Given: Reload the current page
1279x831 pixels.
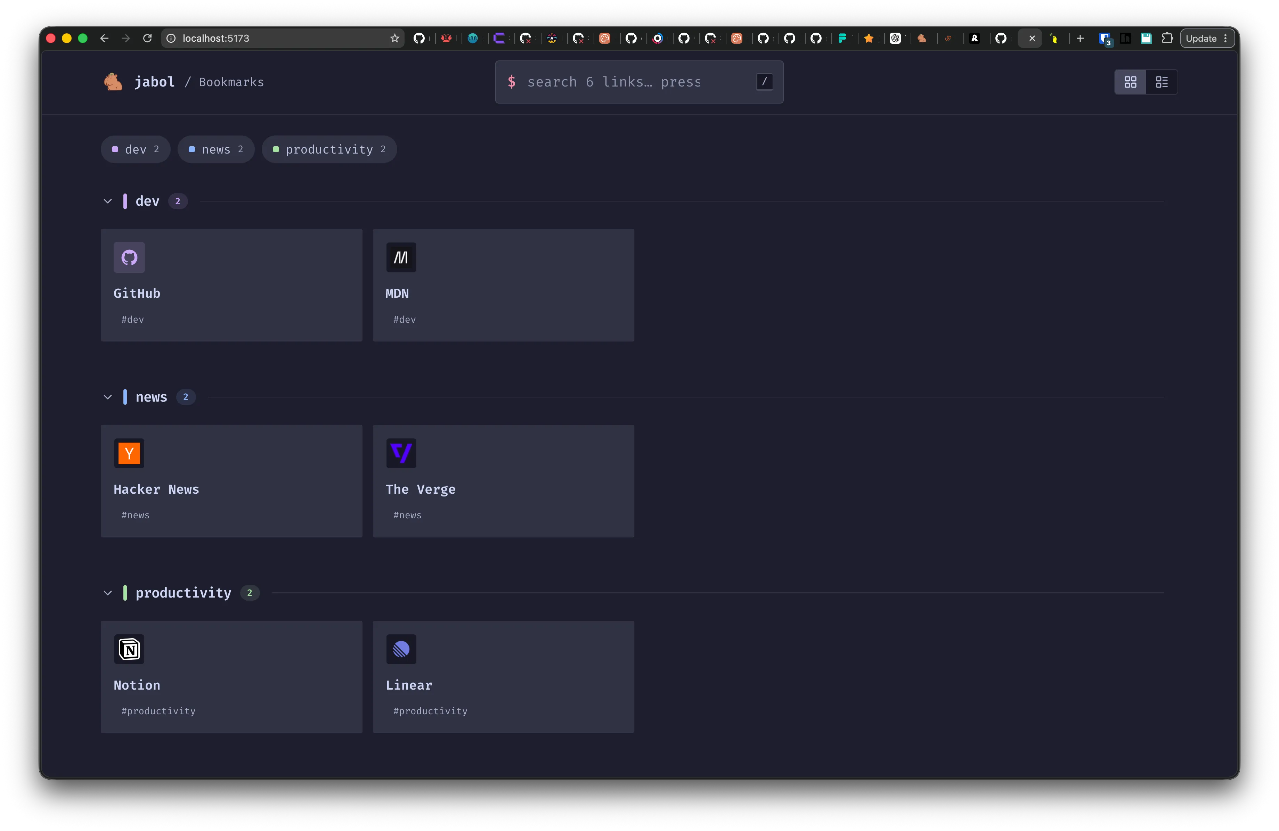Looking at the screenshot, I should [147, 38].
